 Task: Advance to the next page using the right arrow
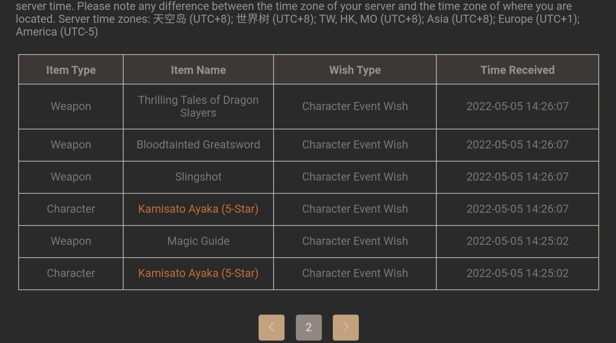[x=345, y=327]
